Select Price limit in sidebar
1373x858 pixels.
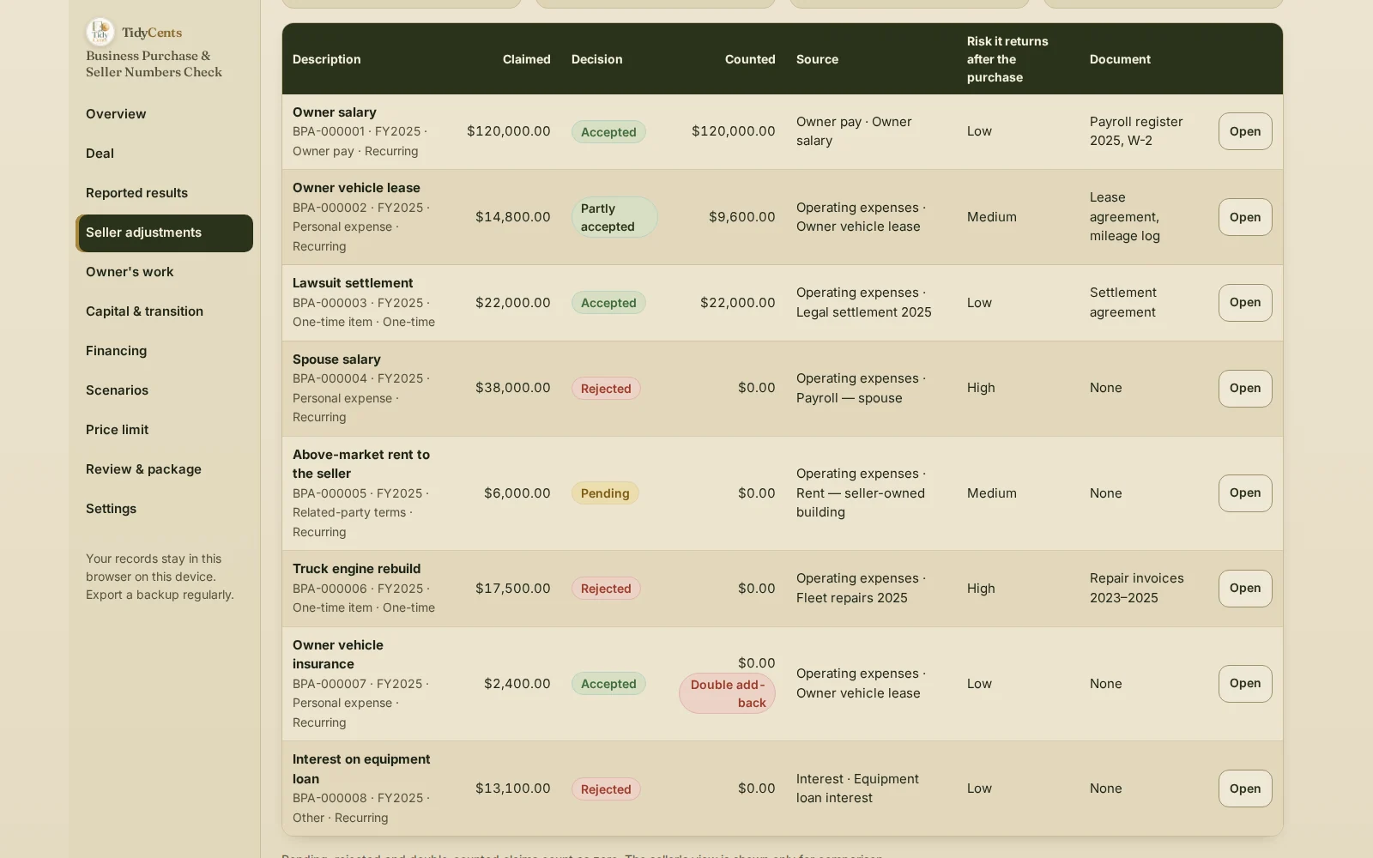click(x=164, y=430)
